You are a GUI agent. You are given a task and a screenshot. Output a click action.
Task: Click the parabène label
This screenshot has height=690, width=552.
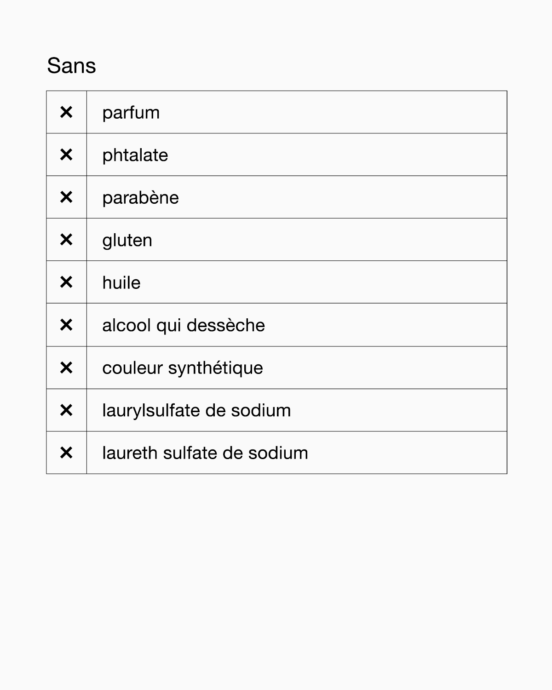point(140,198)
